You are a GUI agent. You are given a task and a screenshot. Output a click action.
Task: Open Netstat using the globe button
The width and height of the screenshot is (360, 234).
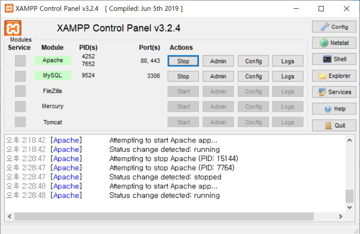(x=334, y=43)
